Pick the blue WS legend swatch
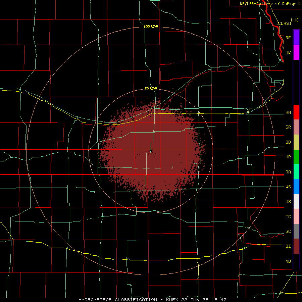The height and width of the screenshot is (302, 302). [296, 187]
